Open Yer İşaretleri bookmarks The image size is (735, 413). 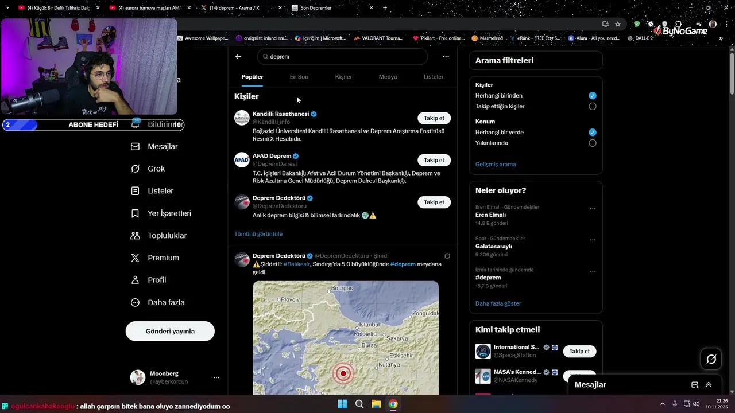pyautogui.click(x=161, y=213)
